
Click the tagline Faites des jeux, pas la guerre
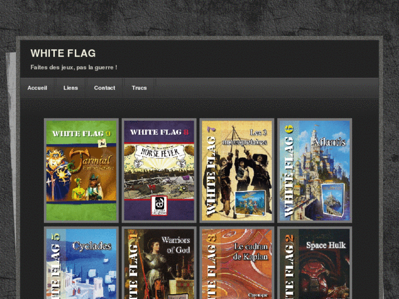click(x=74, y=67)
